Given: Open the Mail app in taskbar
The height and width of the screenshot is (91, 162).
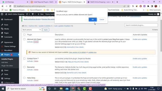Looking at the screenshot, I should click(x=67, y=89).
